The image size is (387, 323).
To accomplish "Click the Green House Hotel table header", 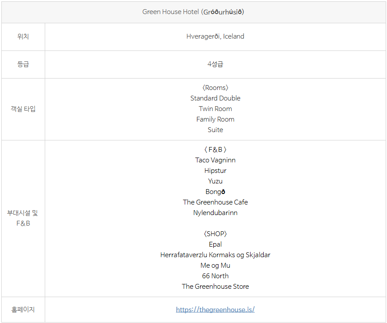I will [x=193, y=12].
